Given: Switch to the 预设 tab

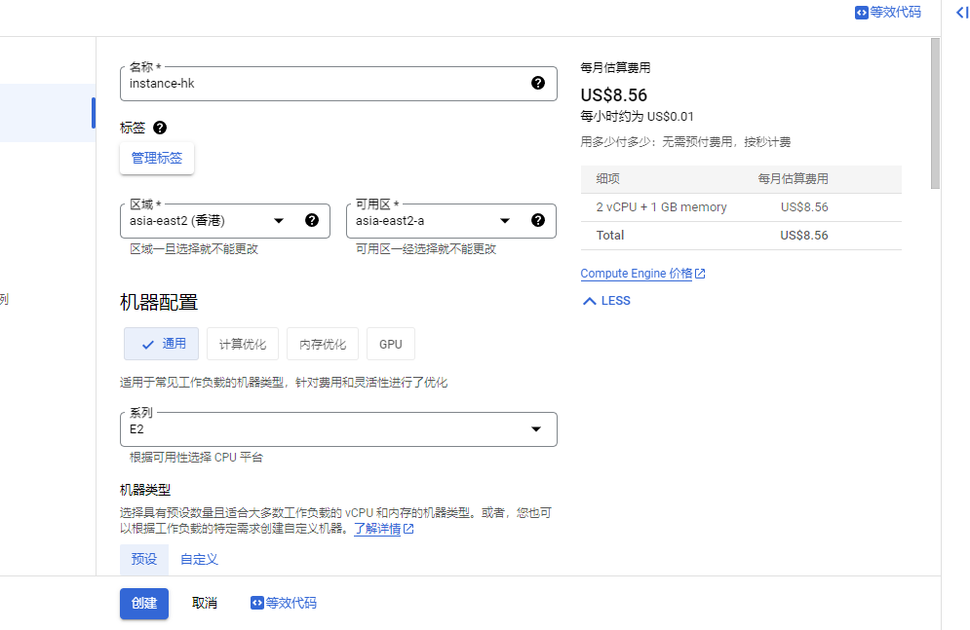Looking at the screenshot, I should tap(144, 559).
